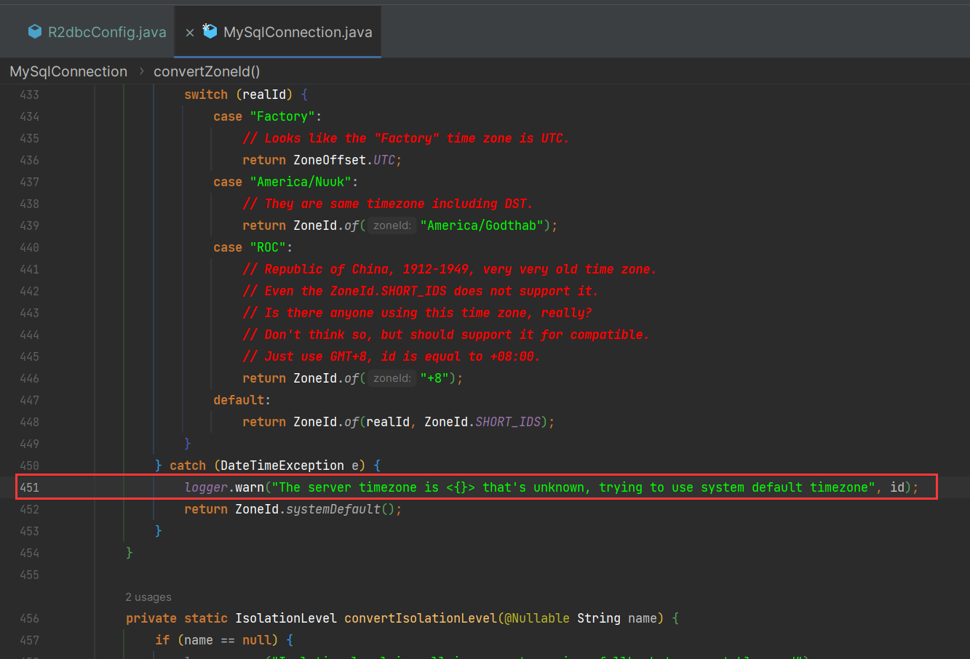
Task: Click the @Nullable annotation
Action: coord(537,618)
